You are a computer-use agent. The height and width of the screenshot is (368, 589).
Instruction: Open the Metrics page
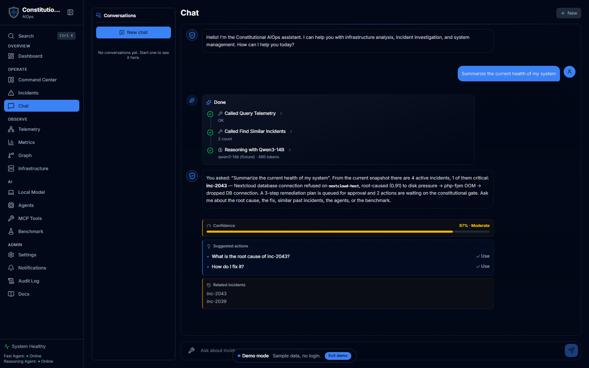coord(42,142)
